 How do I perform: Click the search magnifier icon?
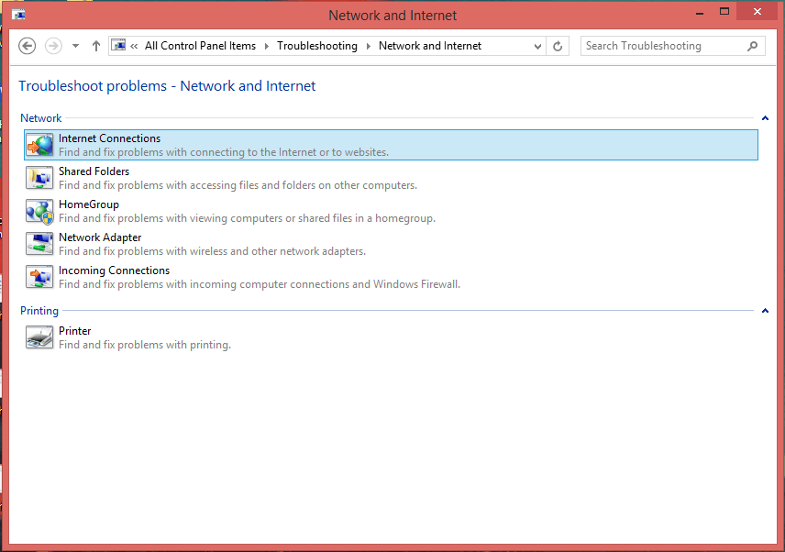tap(752, 46)
